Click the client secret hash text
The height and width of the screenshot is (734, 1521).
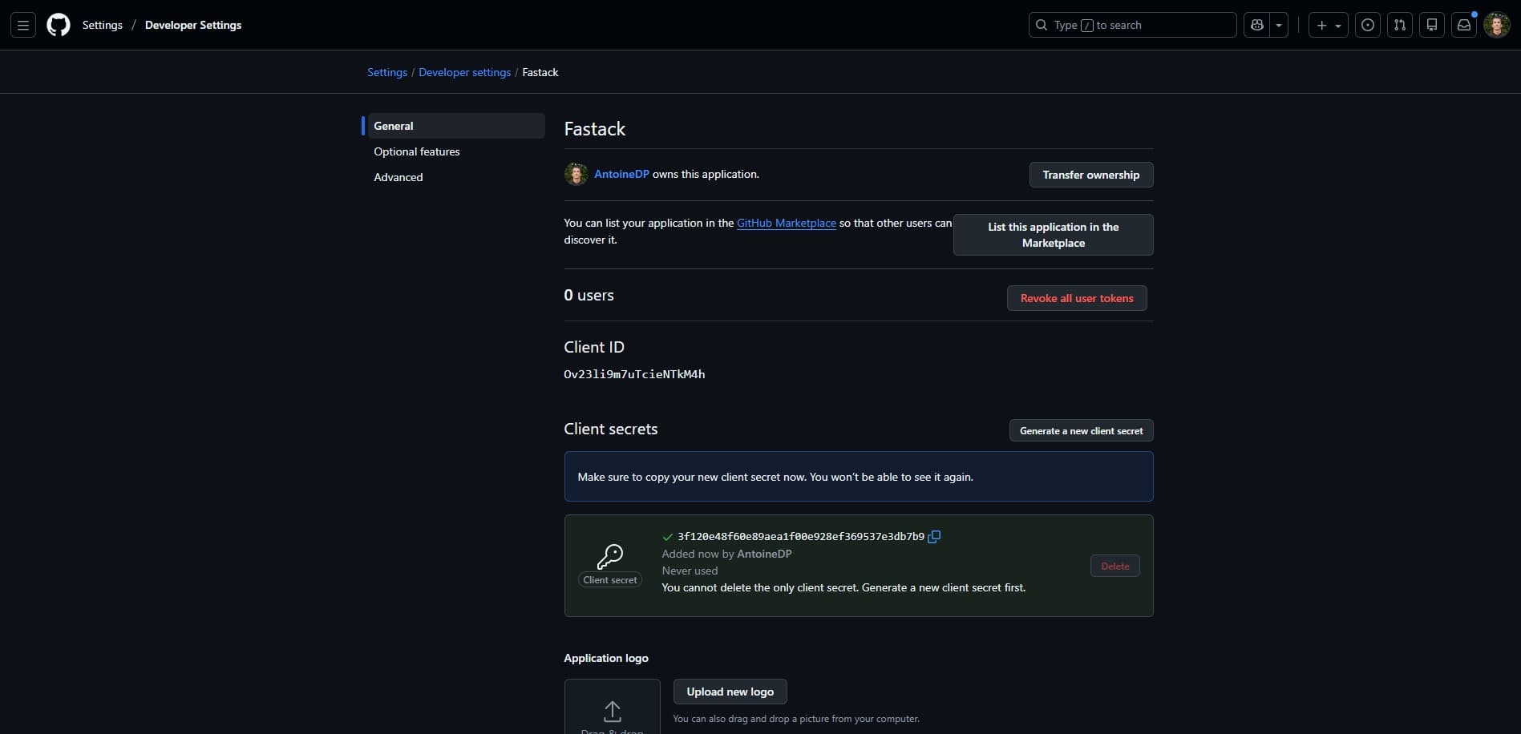[801, 537]
